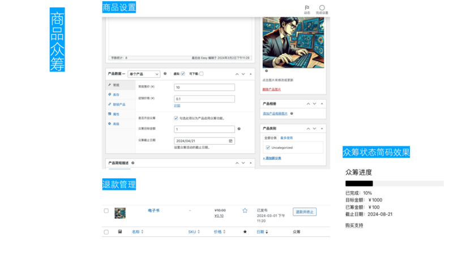The image size is (453, 255).
Task: Click the ¥0.10 sale price text
Action: (x=219, y=216)
